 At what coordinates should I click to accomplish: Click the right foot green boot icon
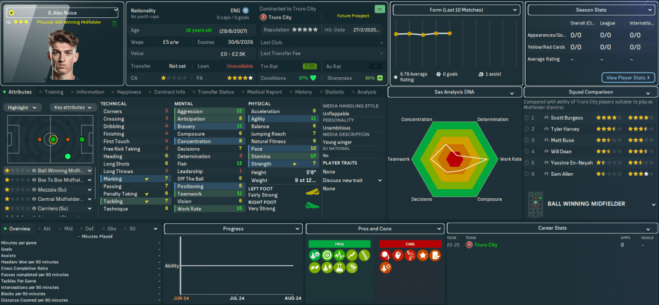coord(312,205)
